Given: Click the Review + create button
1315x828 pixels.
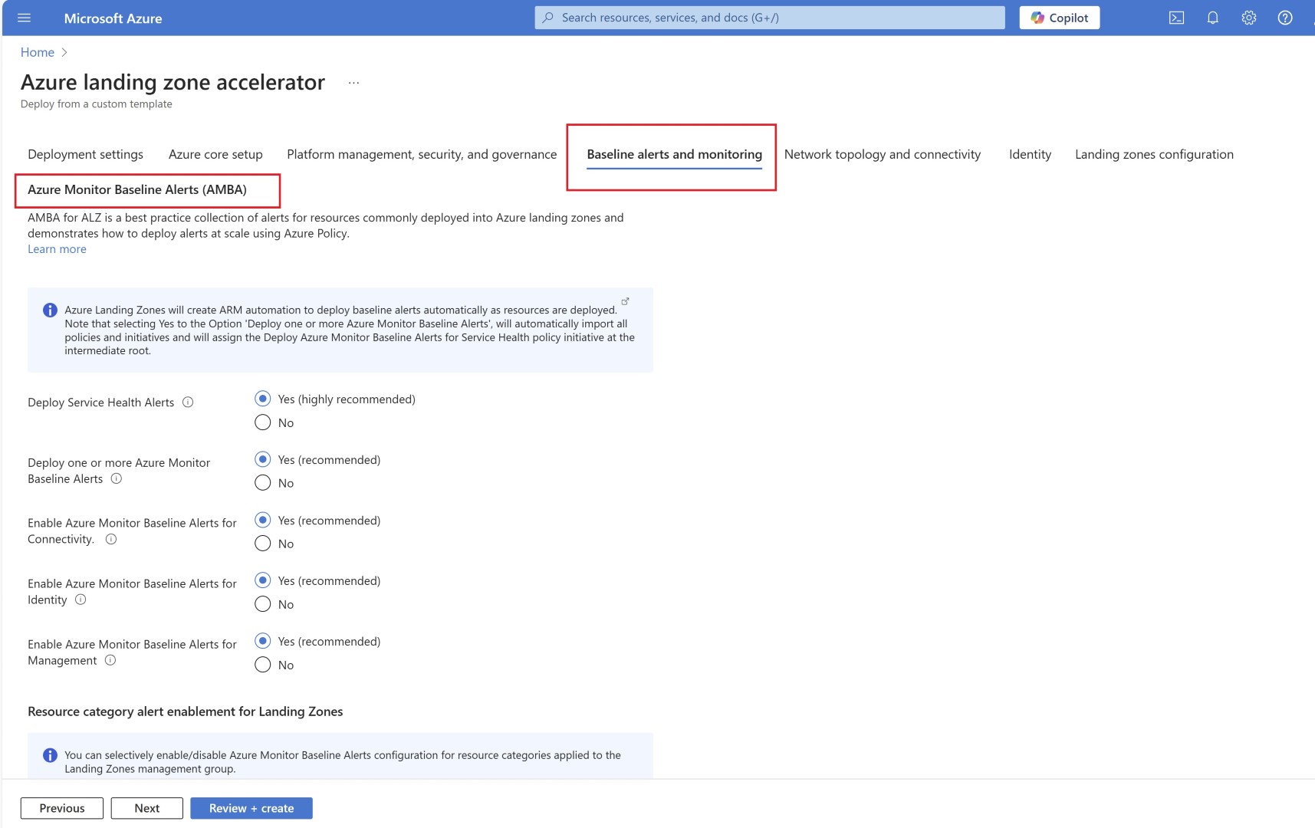Looking at the screenshot, I should tap(251, 808).
